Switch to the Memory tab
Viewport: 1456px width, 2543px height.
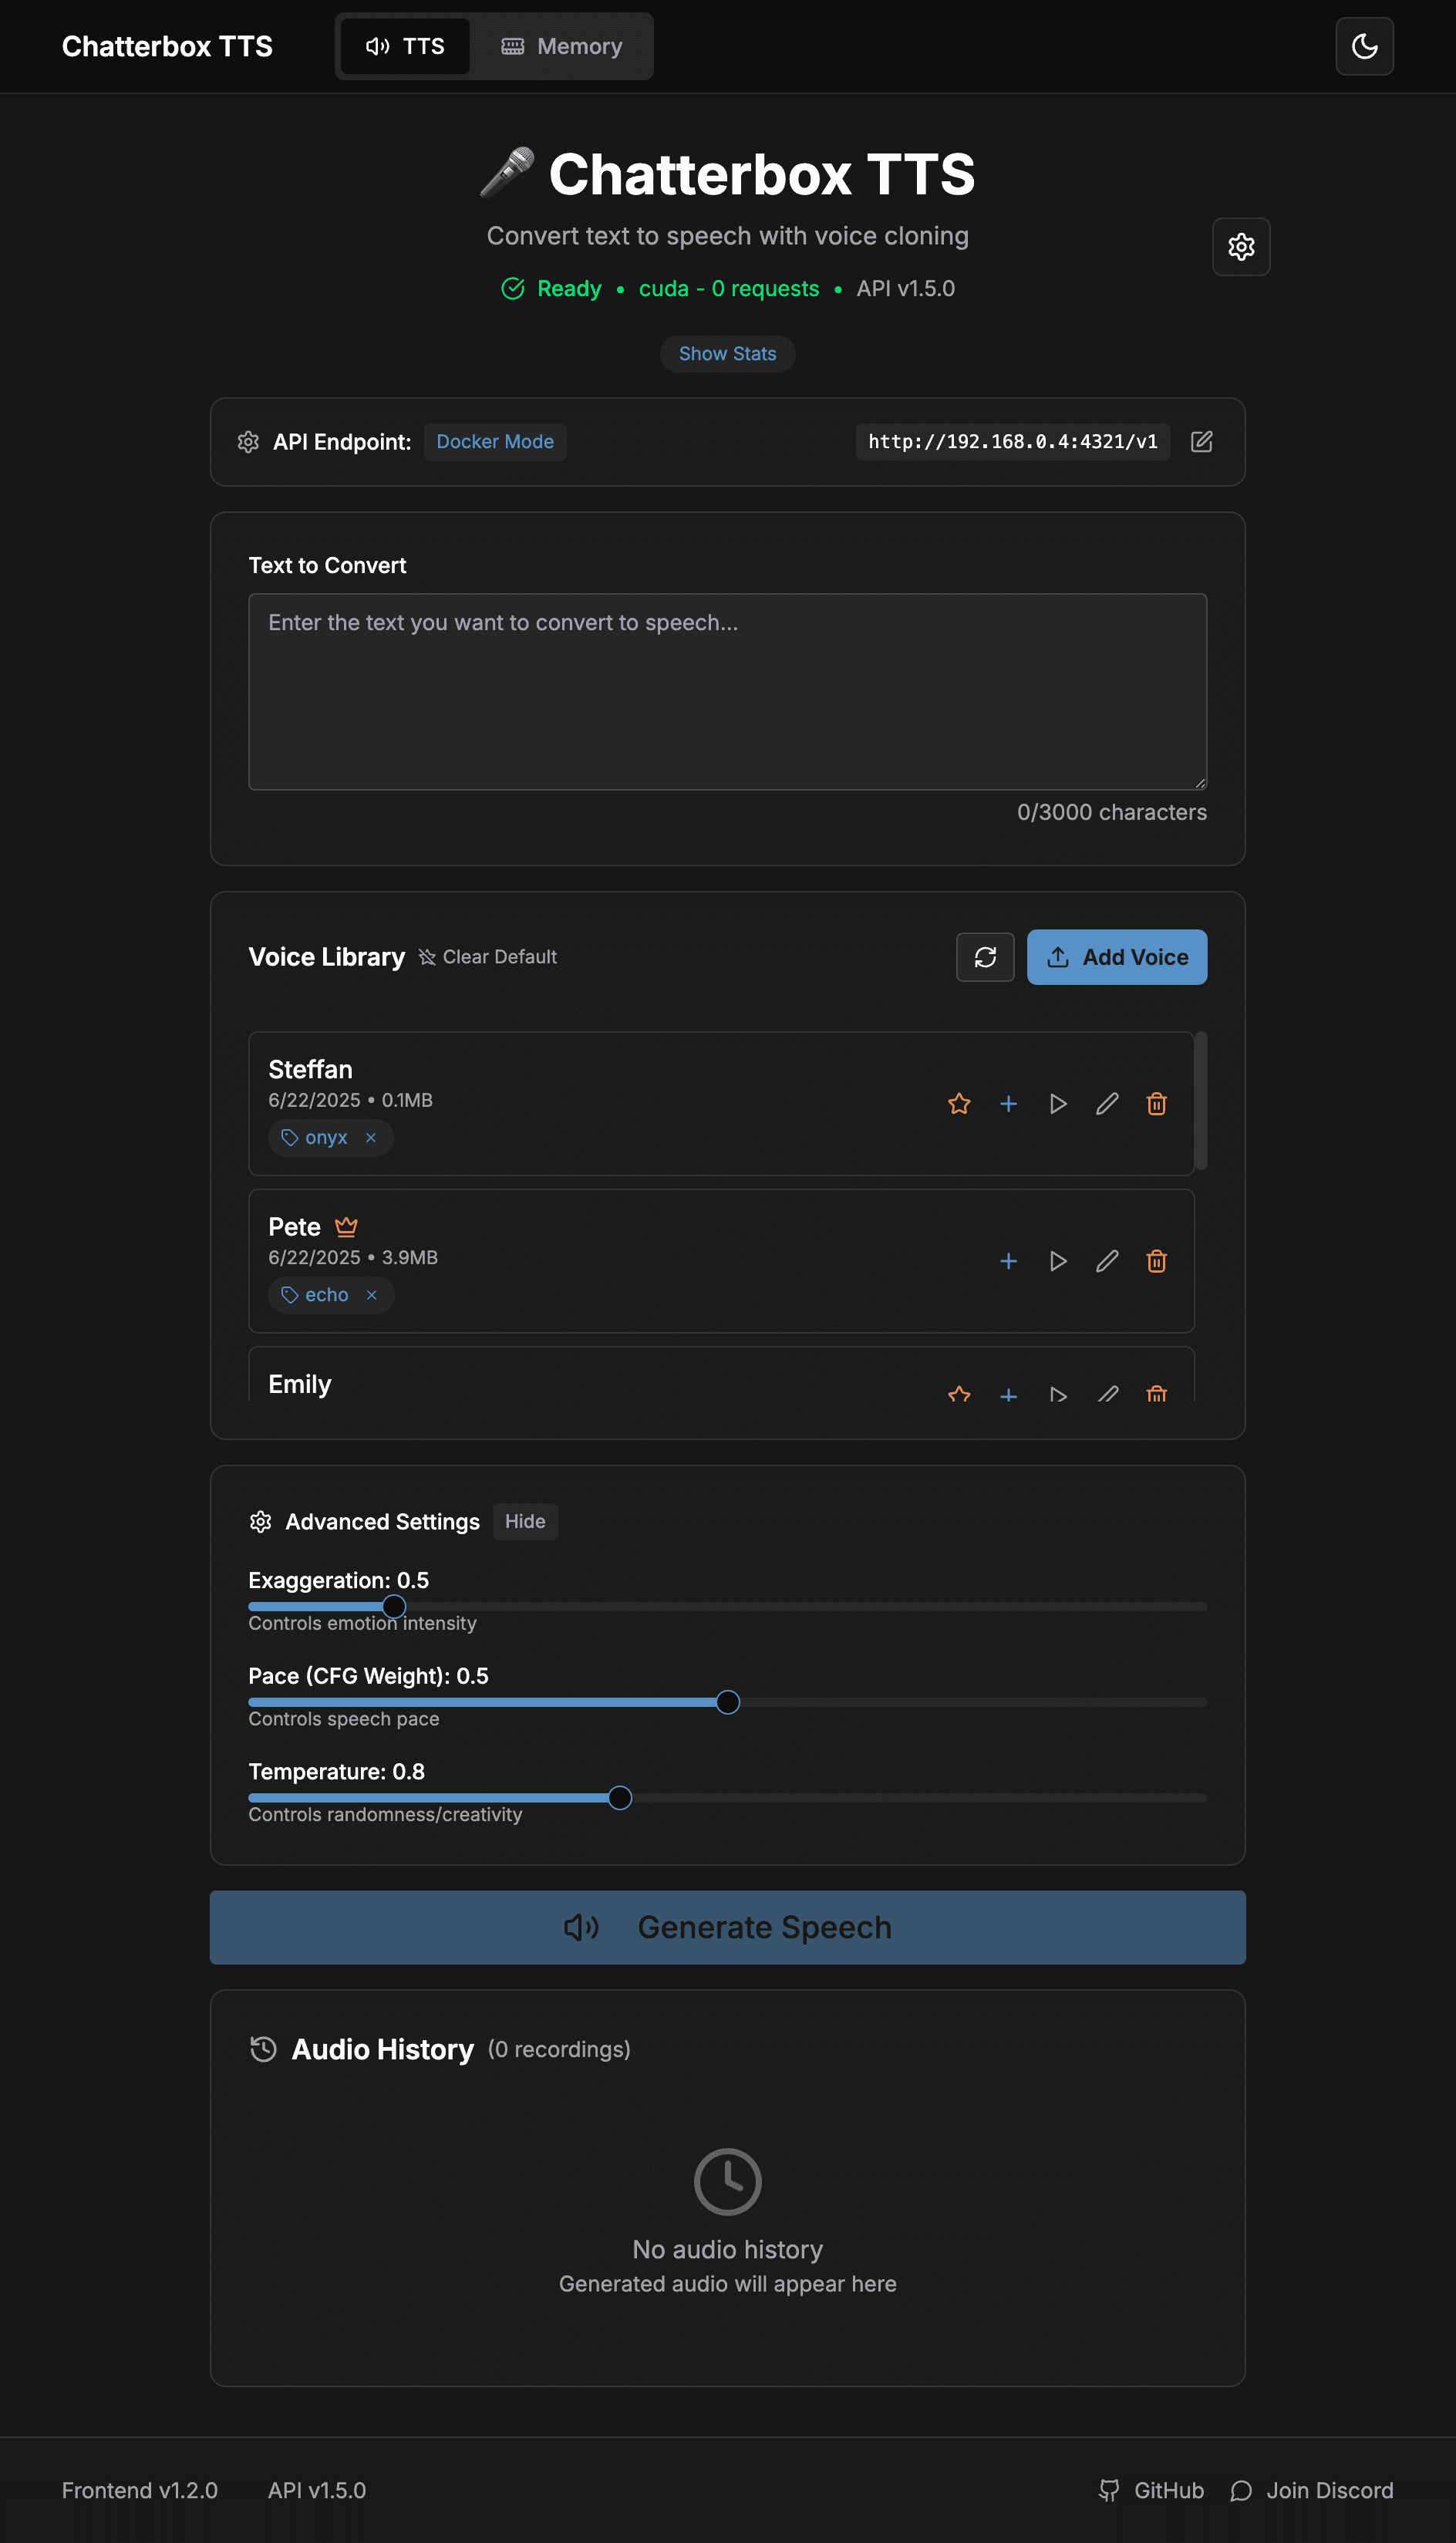click(562, 46)
